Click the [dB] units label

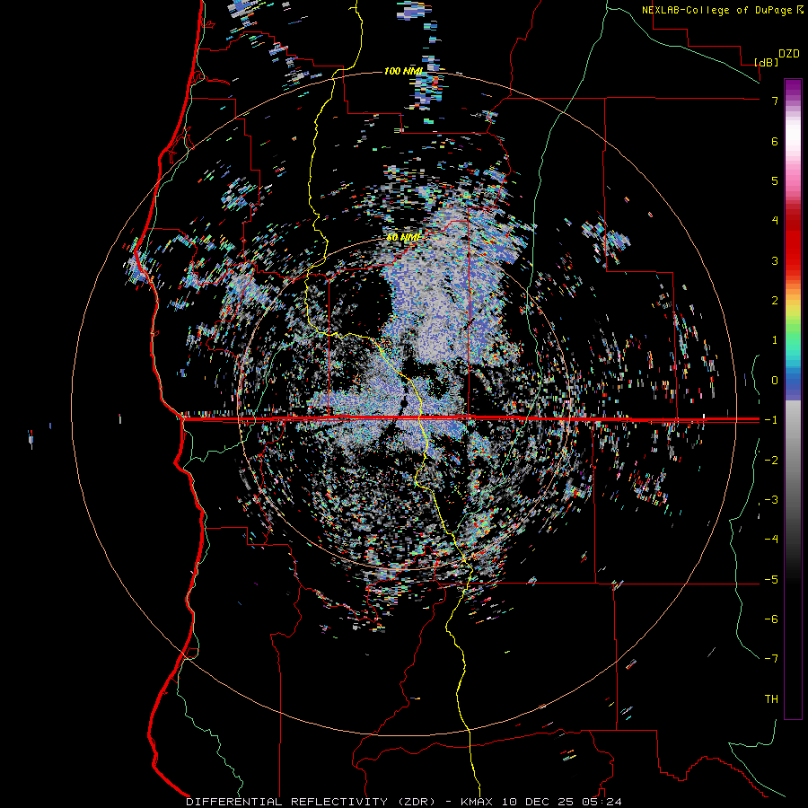767,62
